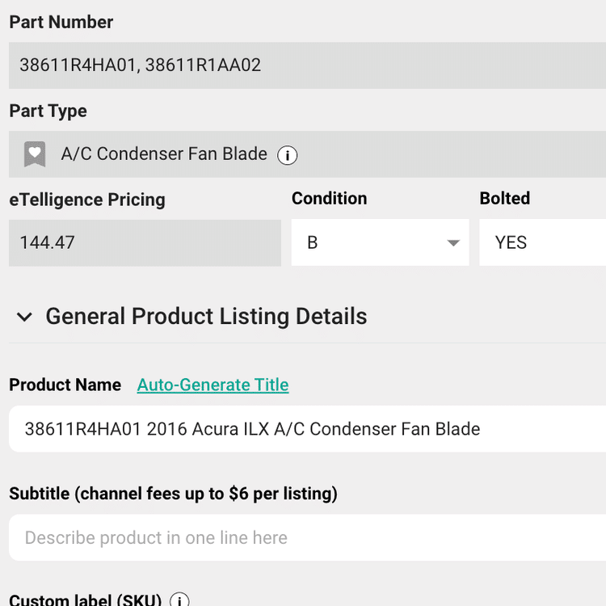Open the info icon next to A/C Condenser Fan Blade
The image size is (606, 606).
click(287, 155)
